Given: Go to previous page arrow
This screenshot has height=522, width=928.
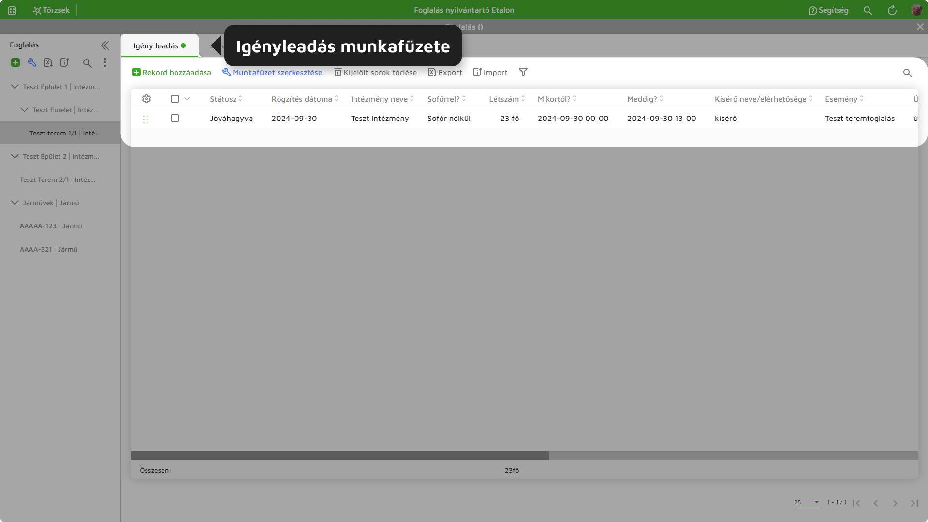Looking at the screenshot, I should point(876,503).
